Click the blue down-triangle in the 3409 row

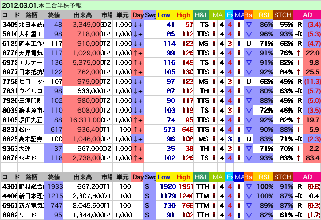pos(249,25)
